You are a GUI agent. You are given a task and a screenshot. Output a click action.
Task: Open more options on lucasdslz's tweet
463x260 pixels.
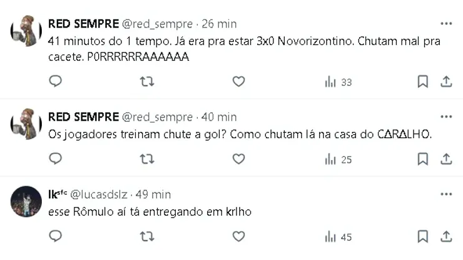click(x=445, y=194)
